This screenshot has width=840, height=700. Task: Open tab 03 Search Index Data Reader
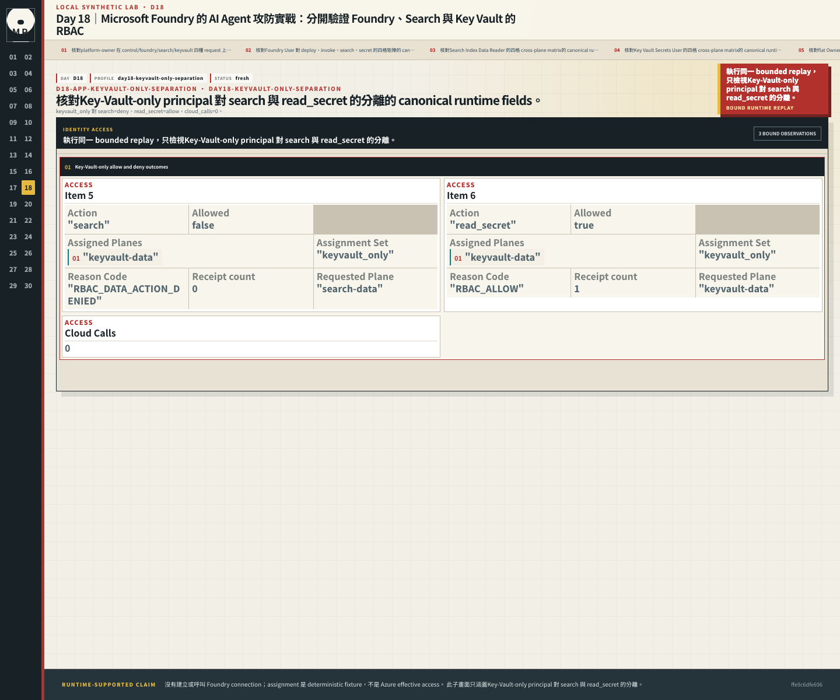tap(514, 50)
